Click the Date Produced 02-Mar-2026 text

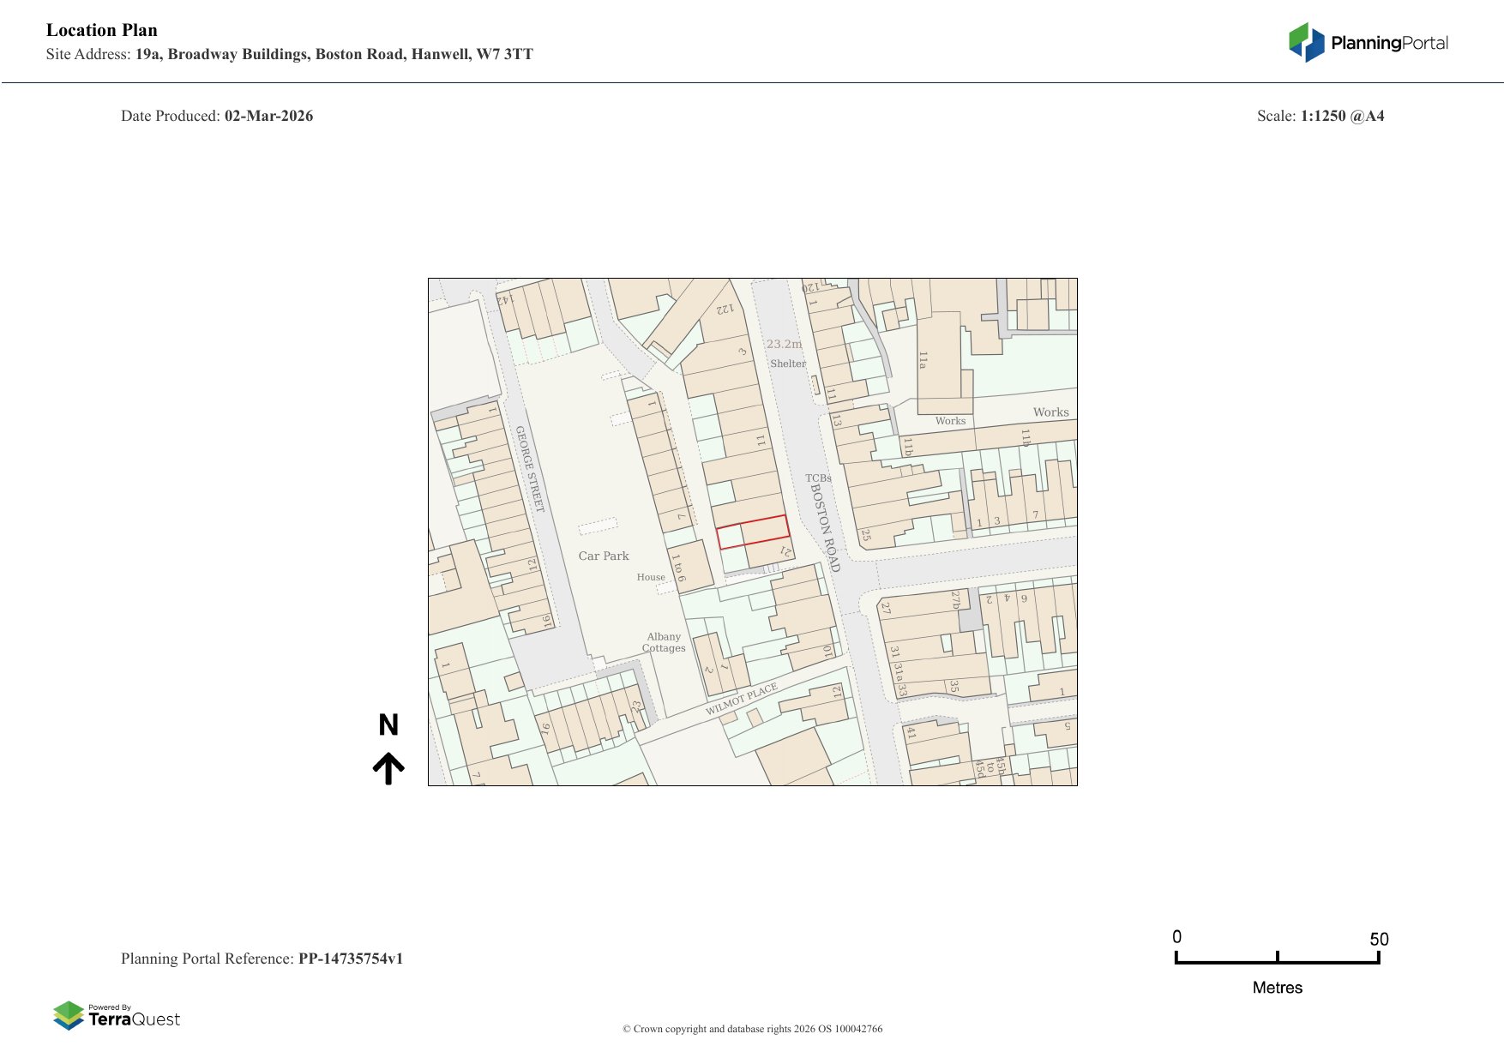click(217, 116)
